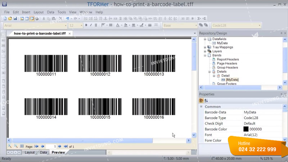Screen dimensions: 288x162
Task: Click the first layer icon right of Base dropdown
Action: point(201,25)
